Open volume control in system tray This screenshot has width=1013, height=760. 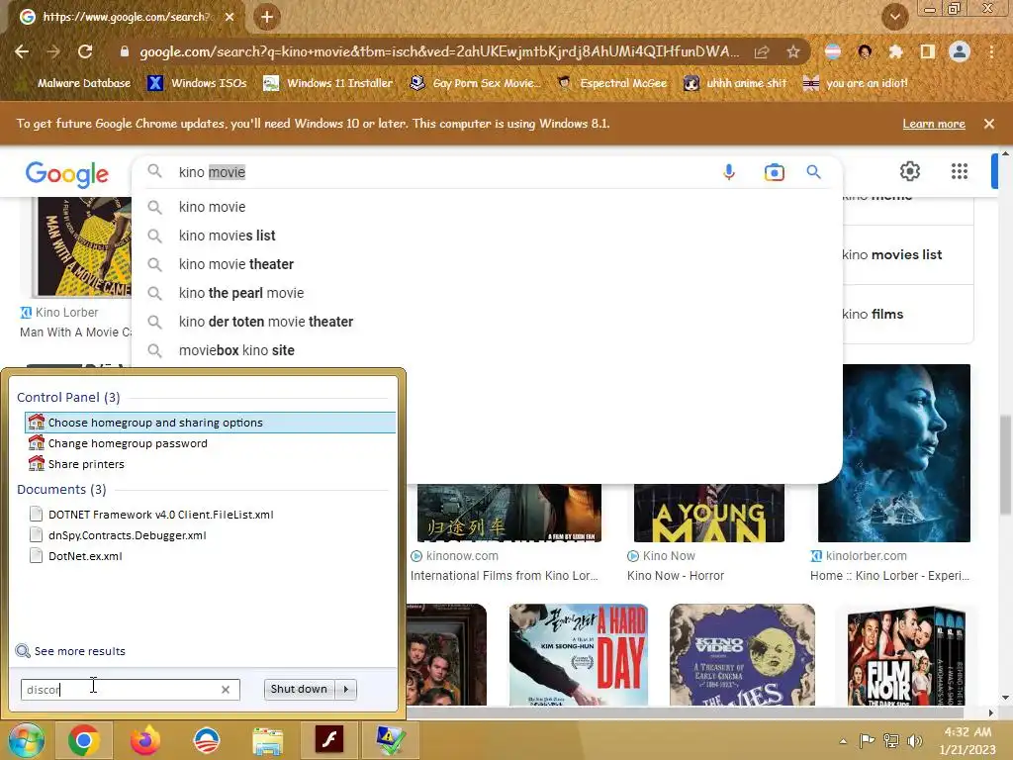point(915,740)
